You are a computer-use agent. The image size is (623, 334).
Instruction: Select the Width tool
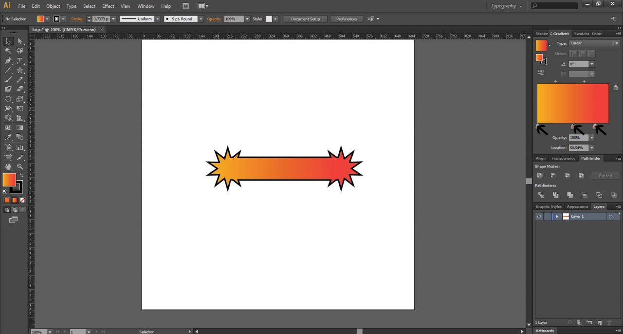tap(8, 109)
